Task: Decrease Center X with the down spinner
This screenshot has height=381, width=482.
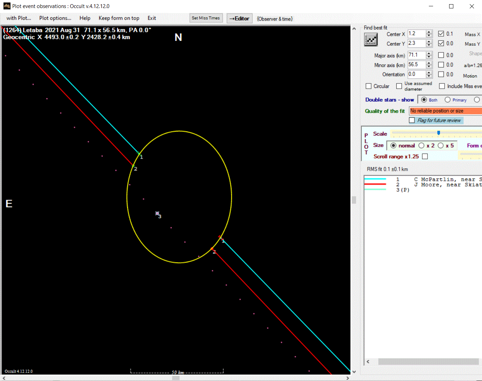Action: (429, 36)
